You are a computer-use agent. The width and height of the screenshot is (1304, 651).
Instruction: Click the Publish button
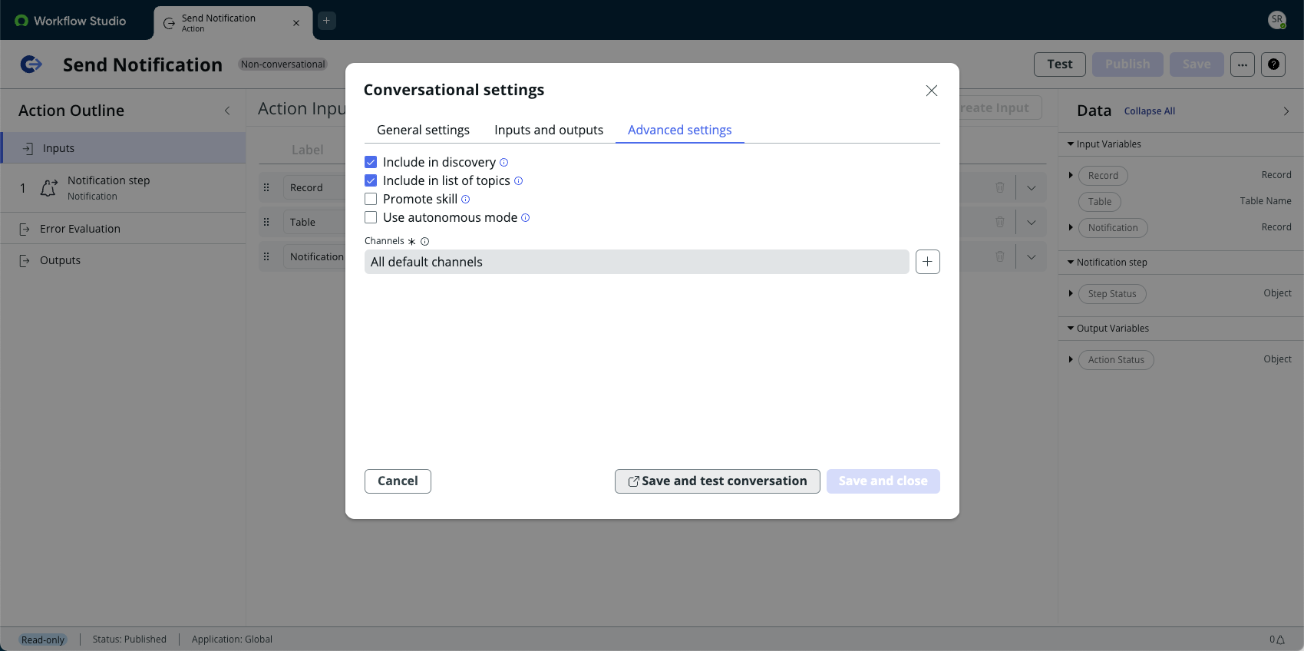[1127, 64]
